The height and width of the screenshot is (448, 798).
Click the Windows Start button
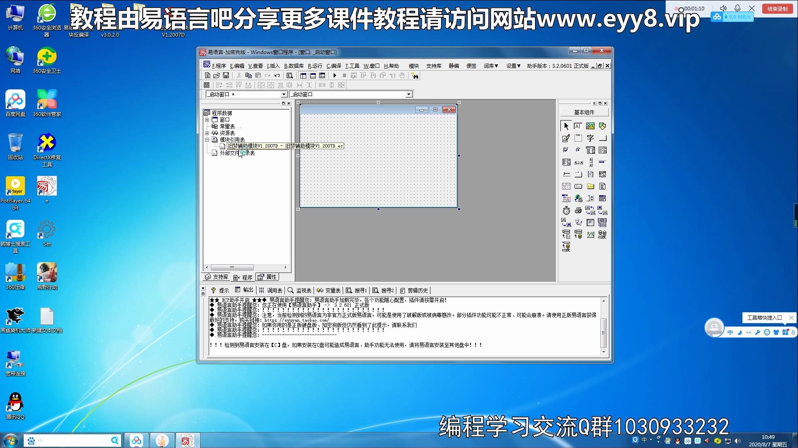pyautogui.click(x=10, y=440)
